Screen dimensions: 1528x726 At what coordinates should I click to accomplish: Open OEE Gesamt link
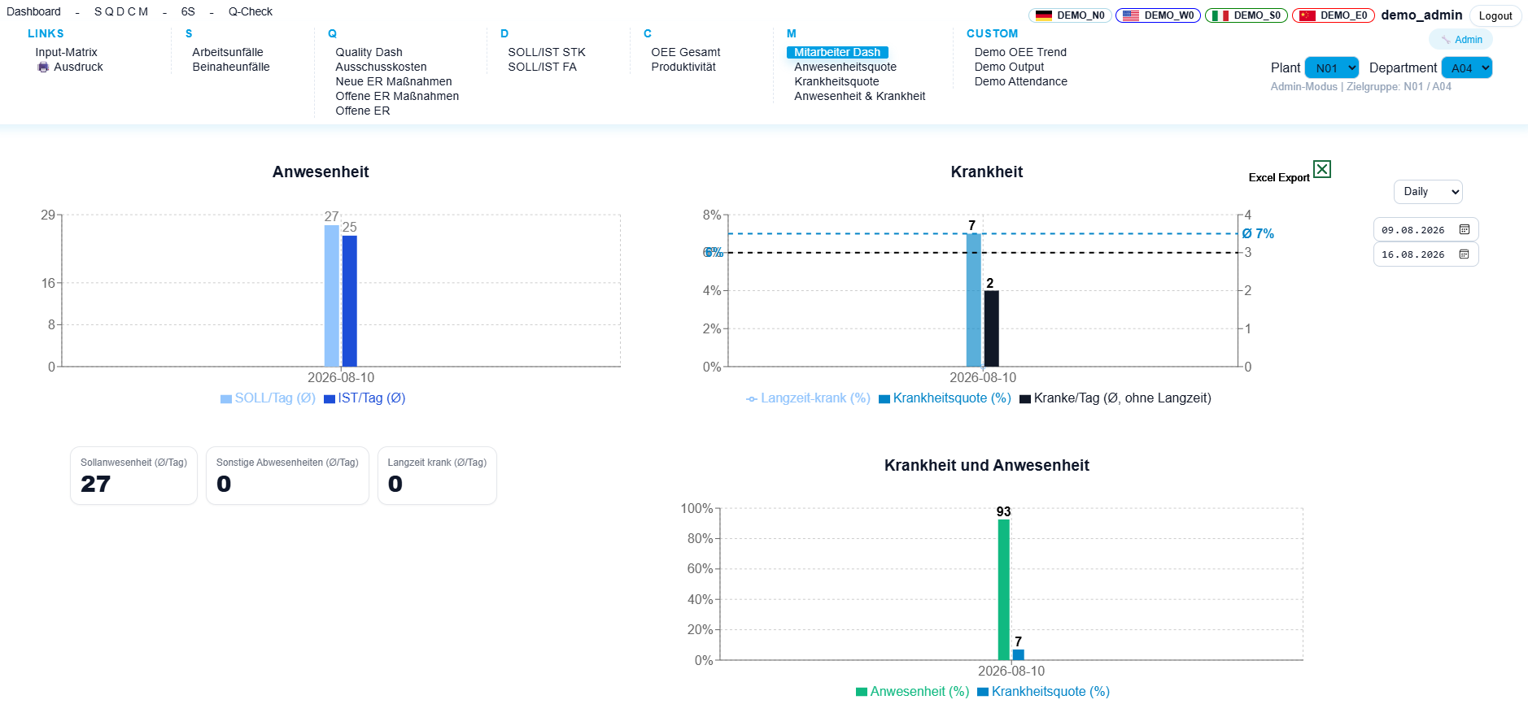tap(686, 52)
